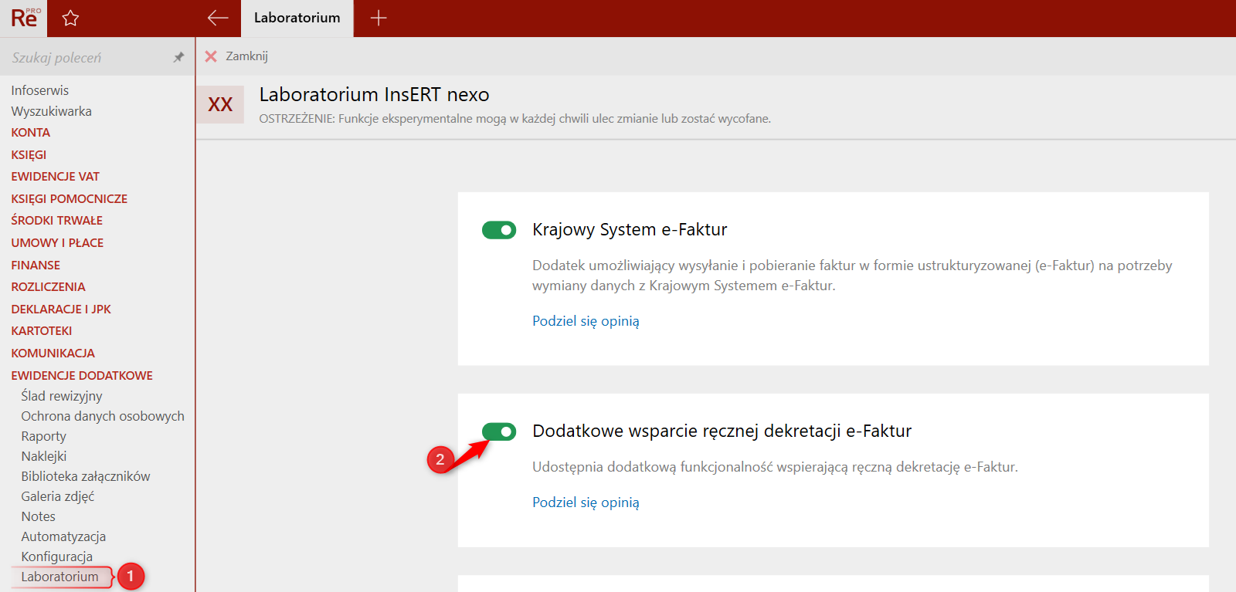This screenshot has height=592, width=1236.
Task: Expand the ŚRODKI TRWAŁE section
Action: point(56,221)
